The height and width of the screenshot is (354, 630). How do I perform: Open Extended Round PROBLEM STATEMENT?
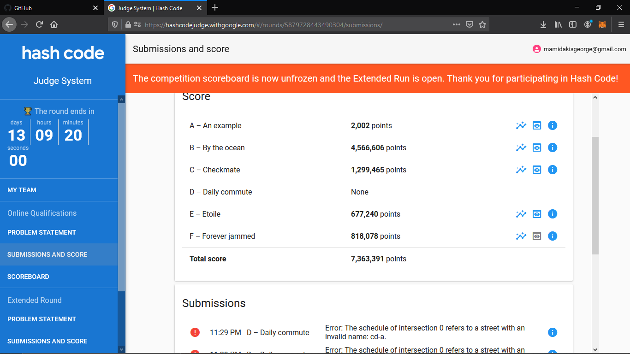click(x=59, y=319)
